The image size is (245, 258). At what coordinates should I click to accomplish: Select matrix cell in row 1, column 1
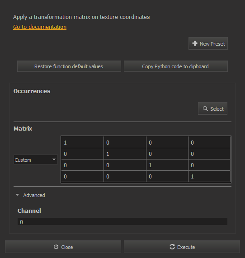click(x=82, y=142)
